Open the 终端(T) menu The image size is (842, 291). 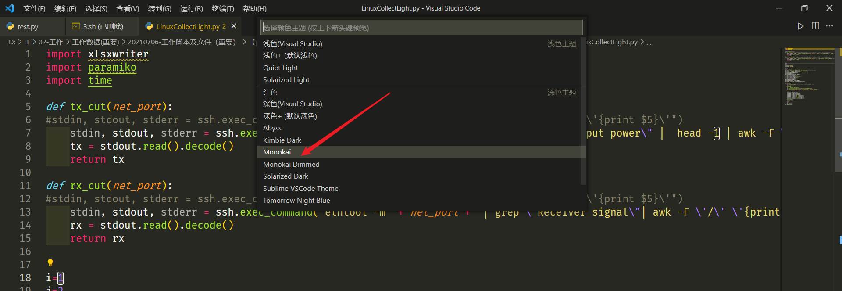click(x=223, y=8)
